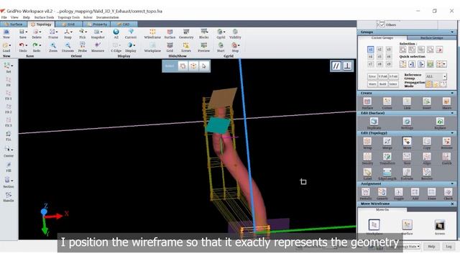
Task: Click the arrow pointer in Select toolbar
Action: [204, 66]
